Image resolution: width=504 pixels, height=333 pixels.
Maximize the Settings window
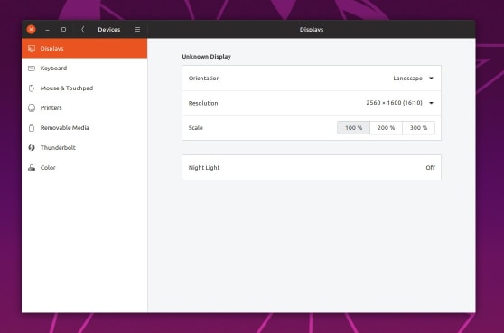[x=63, y=30]
